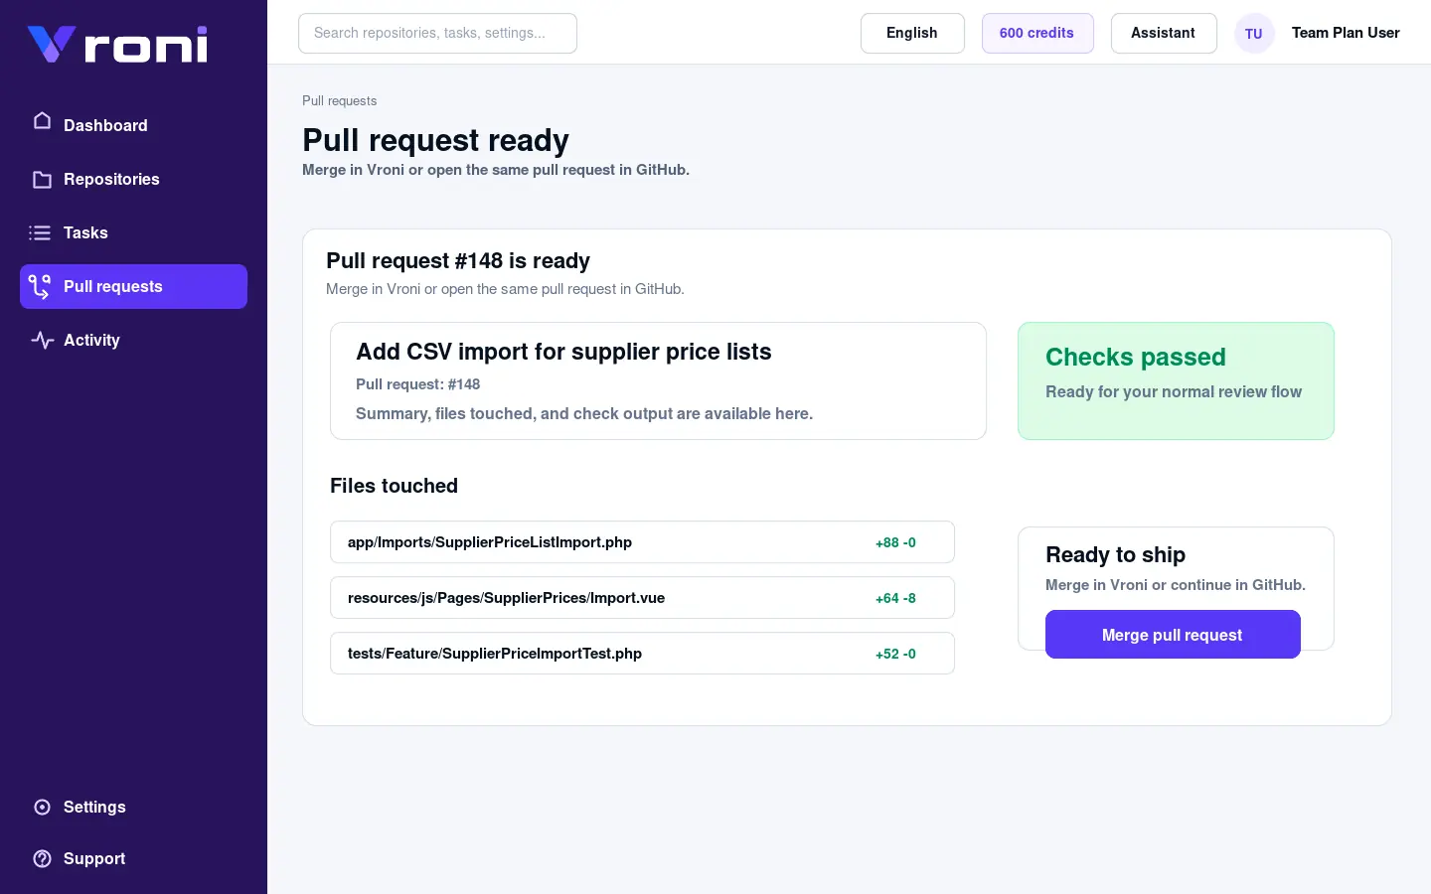
Task: Open the Assistant
Action: point(1164,33)
